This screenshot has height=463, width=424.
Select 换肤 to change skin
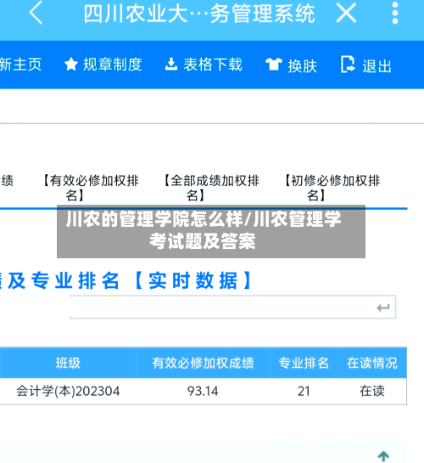pyautogui.click(x=302, y=65)
